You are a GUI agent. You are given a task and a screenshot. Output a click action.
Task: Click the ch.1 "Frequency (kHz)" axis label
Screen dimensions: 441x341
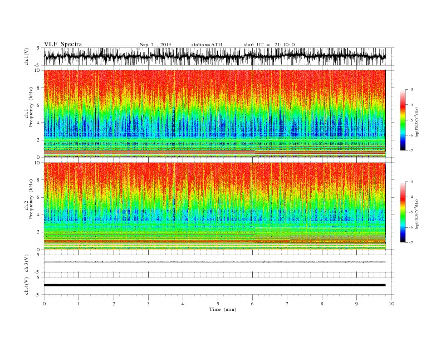point(31,107)
